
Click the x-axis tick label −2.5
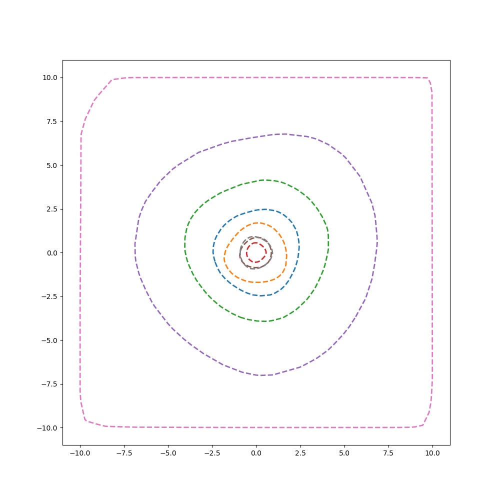pos(212,453)
